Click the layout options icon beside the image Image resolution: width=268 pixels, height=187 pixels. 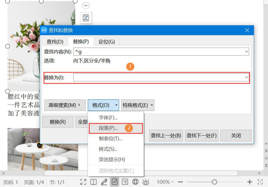(86, 18)
